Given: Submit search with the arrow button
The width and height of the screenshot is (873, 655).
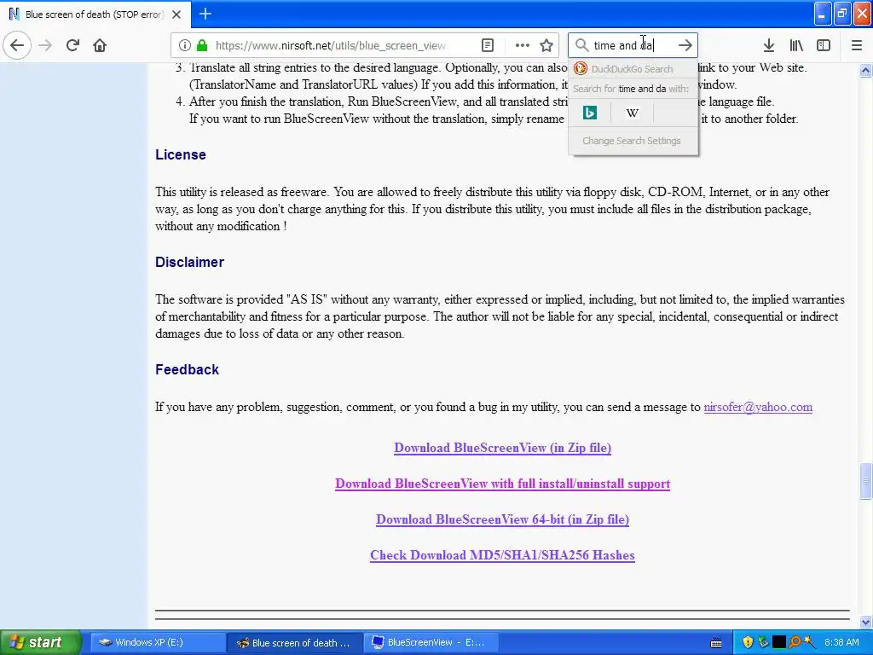Looking at the screenshot, I should pos(685,45).
